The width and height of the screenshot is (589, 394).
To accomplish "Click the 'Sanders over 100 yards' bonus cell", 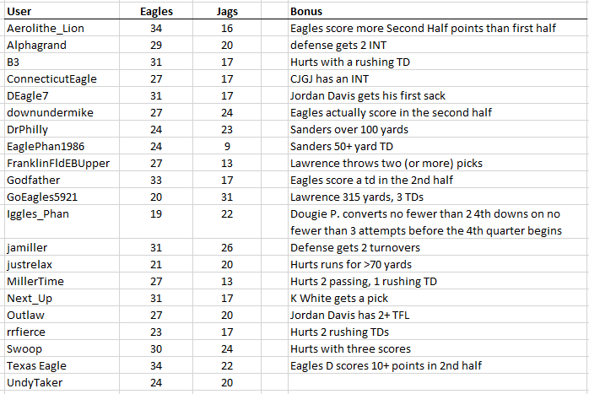I will (349, 129).
